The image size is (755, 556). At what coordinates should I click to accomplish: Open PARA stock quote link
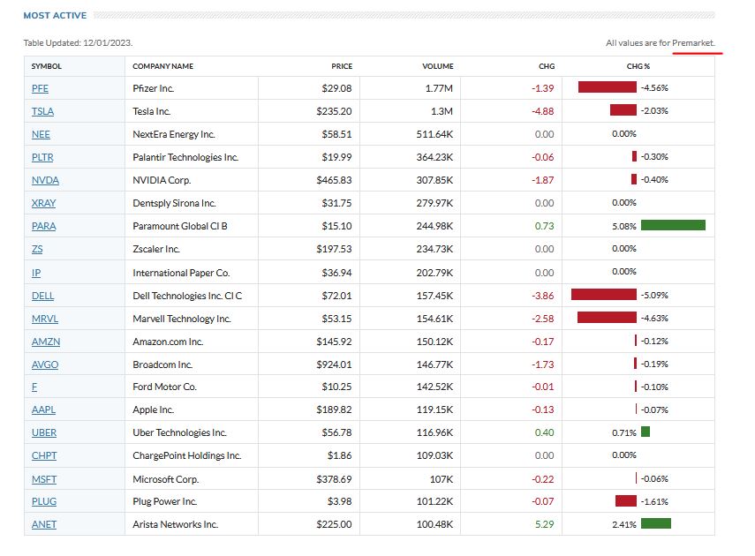coord(43,226)
